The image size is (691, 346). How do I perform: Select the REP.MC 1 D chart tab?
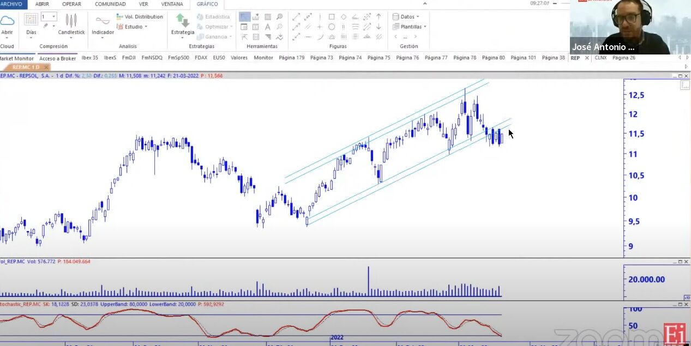click(x=26, y=67)
